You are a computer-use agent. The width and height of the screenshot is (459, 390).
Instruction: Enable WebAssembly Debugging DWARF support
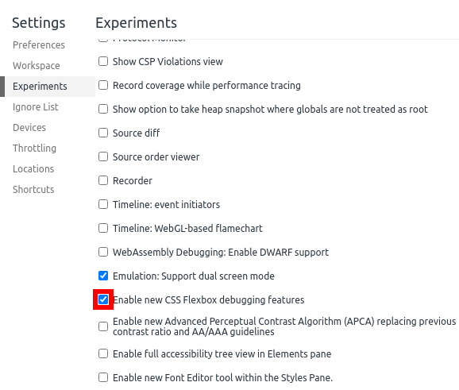tap(103, 252)
